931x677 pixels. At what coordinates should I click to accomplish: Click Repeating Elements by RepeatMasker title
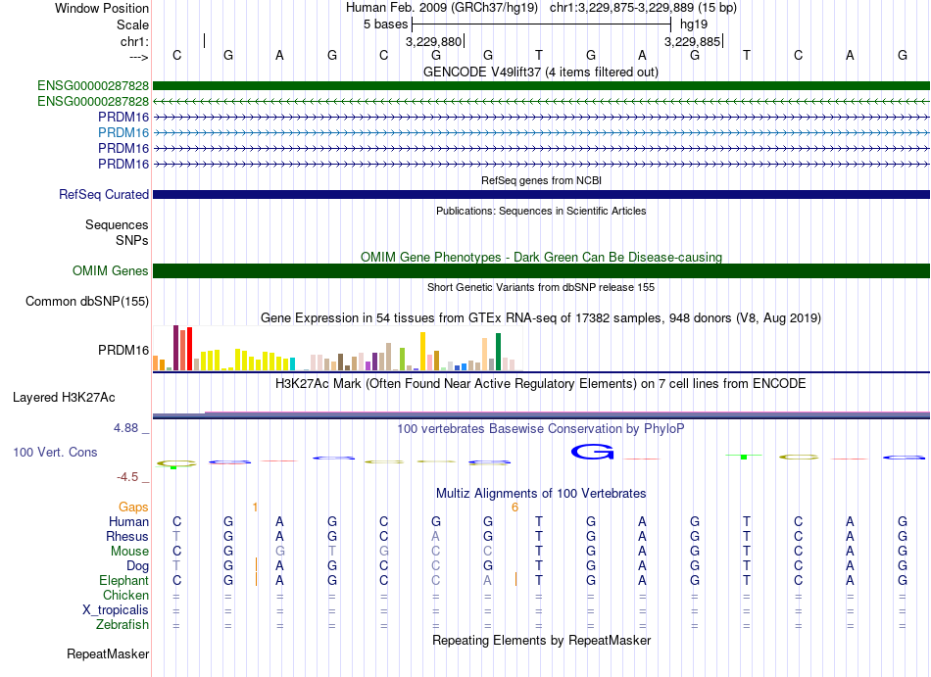[541, 641]
